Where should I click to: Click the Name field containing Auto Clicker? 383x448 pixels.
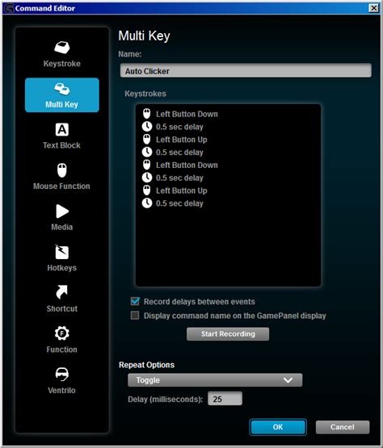(x=246, y=70)
